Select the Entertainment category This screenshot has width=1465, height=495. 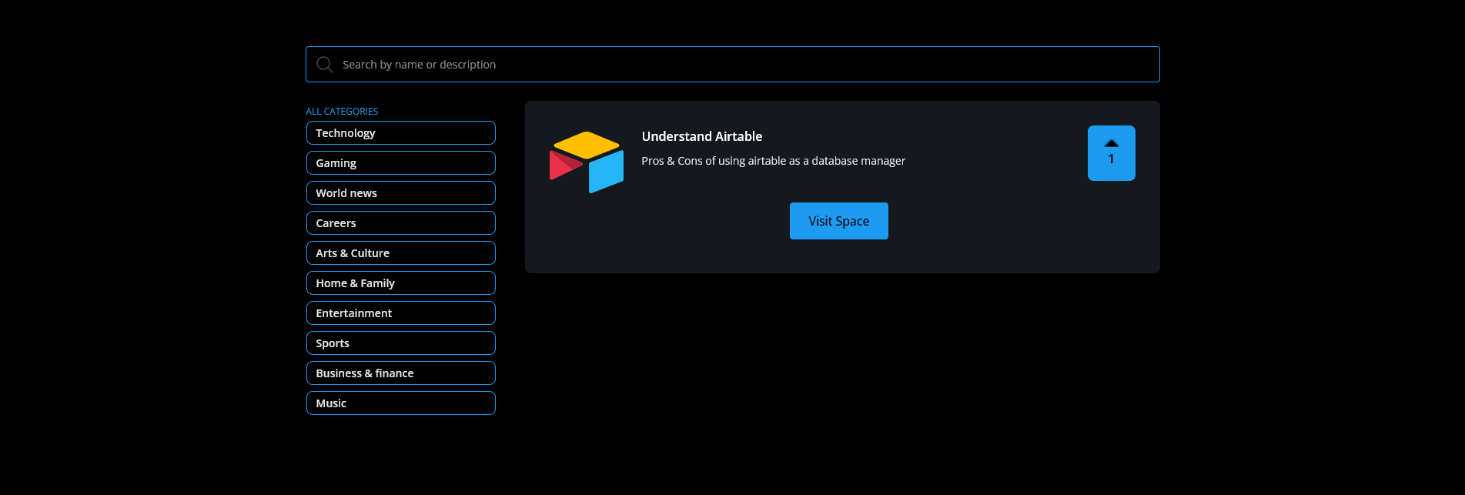[x=401, y=313]
